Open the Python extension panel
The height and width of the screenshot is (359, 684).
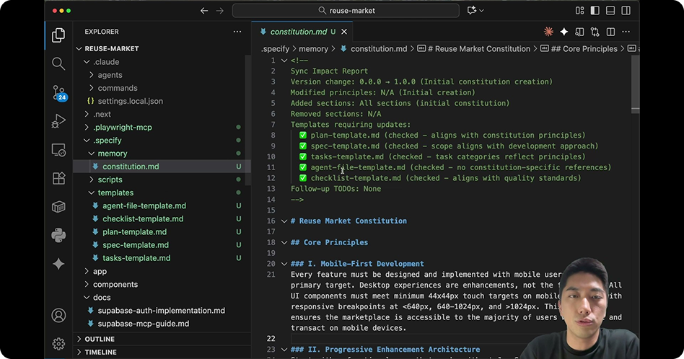pyautogui.click(x=58, y=235)
